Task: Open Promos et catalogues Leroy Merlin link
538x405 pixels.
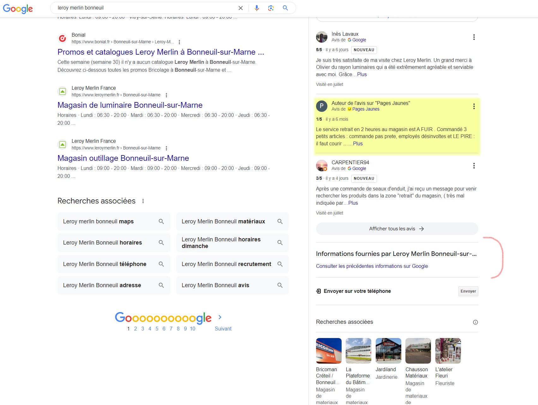Action: click(161, 52)
